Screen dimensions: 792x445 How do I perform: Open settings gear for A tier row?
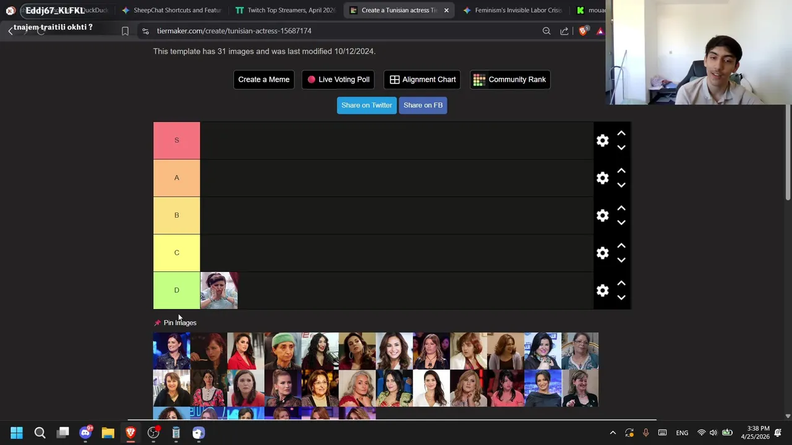(x=602, y=178)
